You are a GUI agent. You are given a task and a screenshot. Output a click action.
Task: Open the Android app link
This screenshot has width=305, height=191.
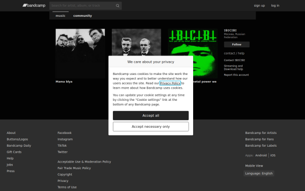click(x=261, y=155)
